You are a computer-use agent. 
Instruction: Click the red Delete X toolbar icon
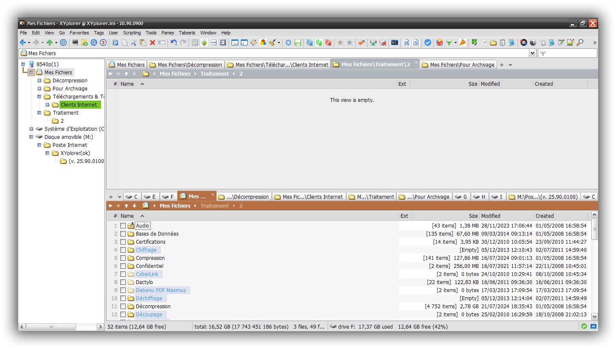click(153, 42)
